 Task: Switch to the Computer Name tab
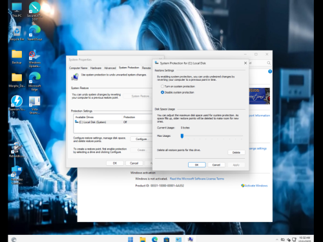point(78,68)
